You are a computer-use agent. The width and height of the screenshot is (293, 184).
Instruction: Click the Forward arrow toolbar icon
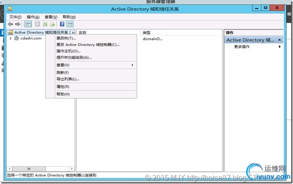coord(18,24)
